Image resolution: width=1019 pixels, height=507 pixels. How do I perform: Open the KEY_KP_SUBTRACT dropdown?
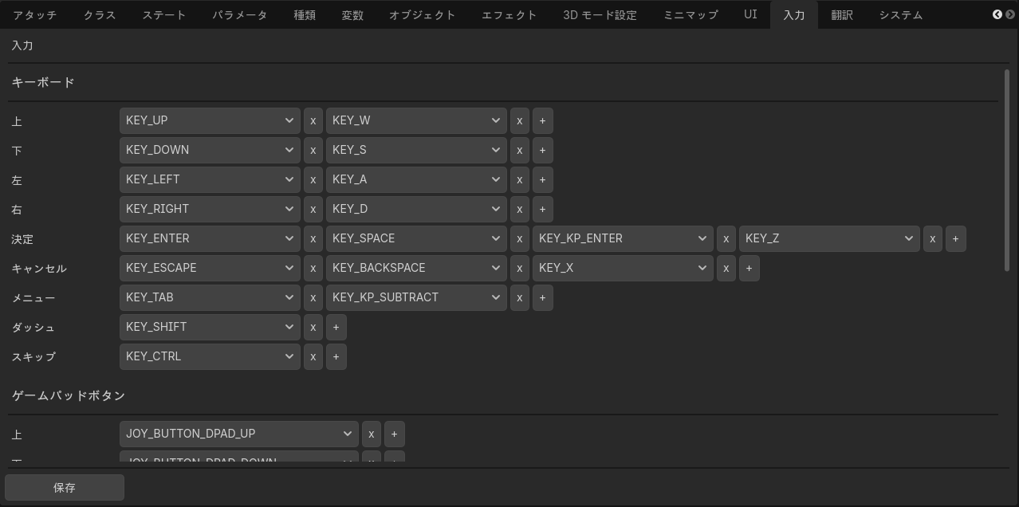tap(416, 297)
